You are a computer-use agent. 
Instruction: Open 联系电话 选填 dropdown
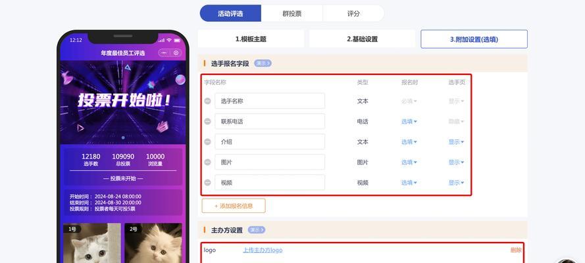[409, 122]
